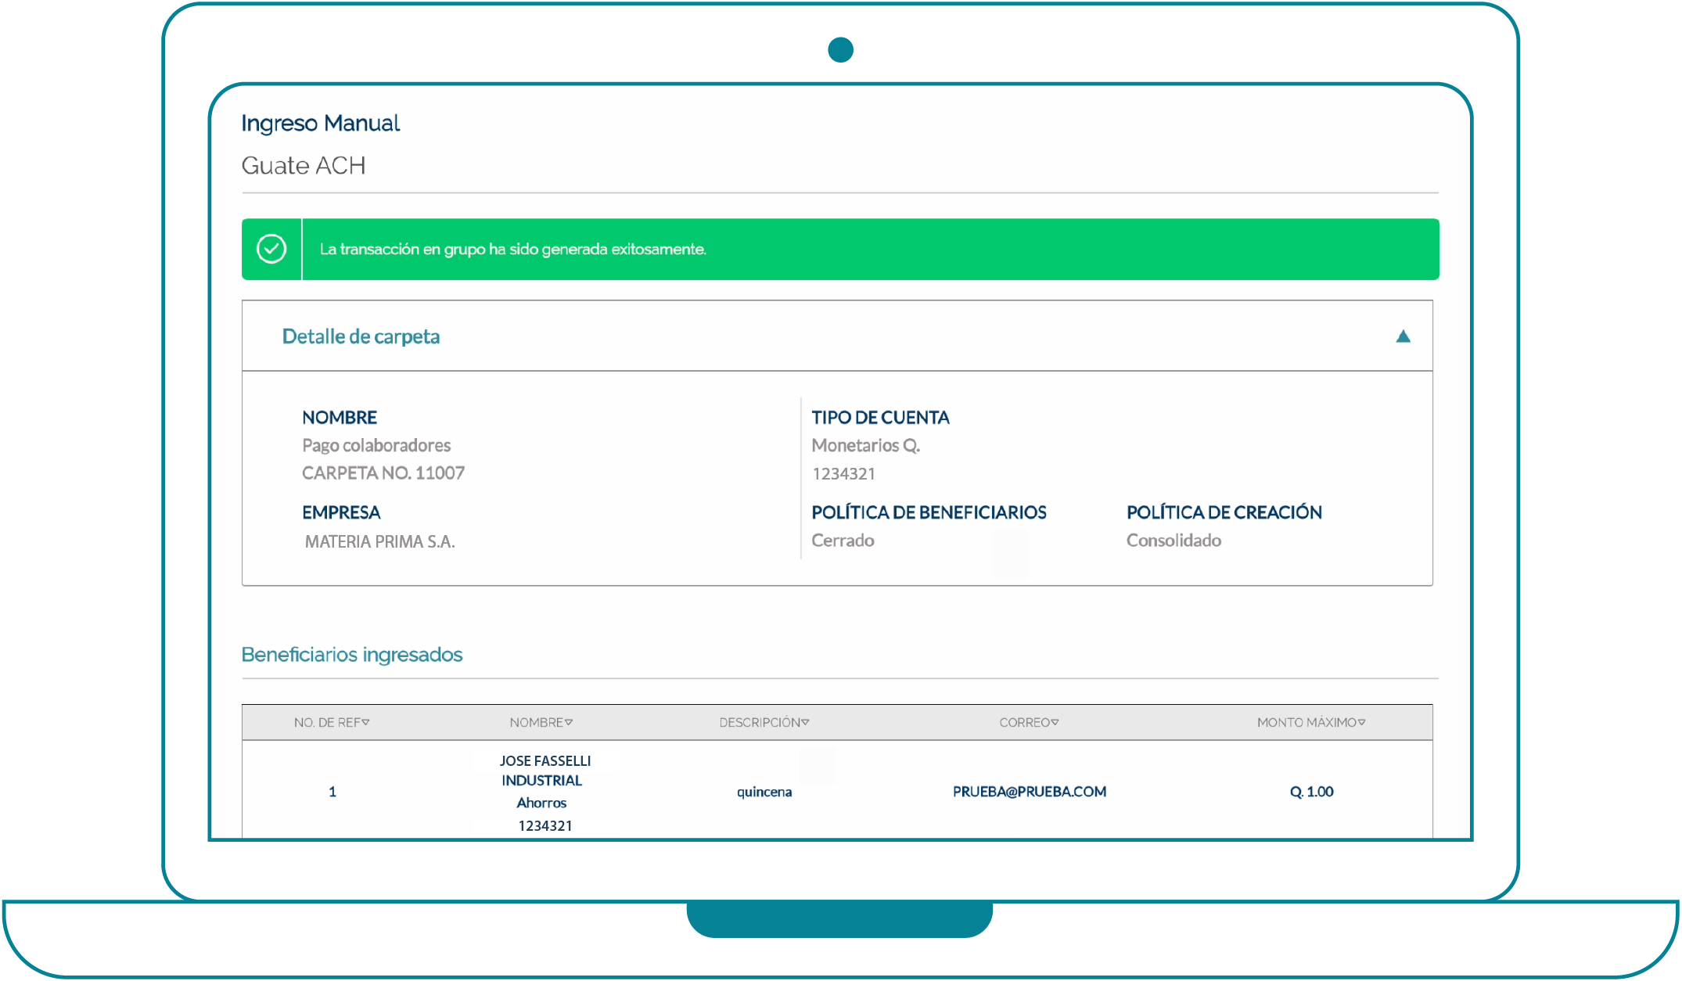Sort by NO. DE REF column arrow
The height and width of the screenshot is (981, 1682).
click(x=366, y=722)
